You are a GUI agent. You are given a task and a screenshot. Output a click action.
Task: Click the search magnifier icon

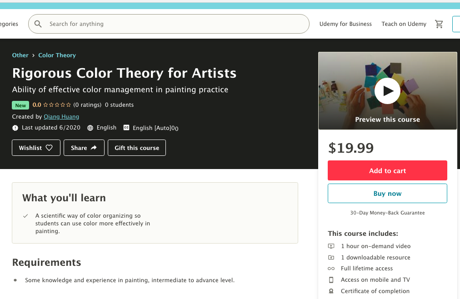[38, 24]
